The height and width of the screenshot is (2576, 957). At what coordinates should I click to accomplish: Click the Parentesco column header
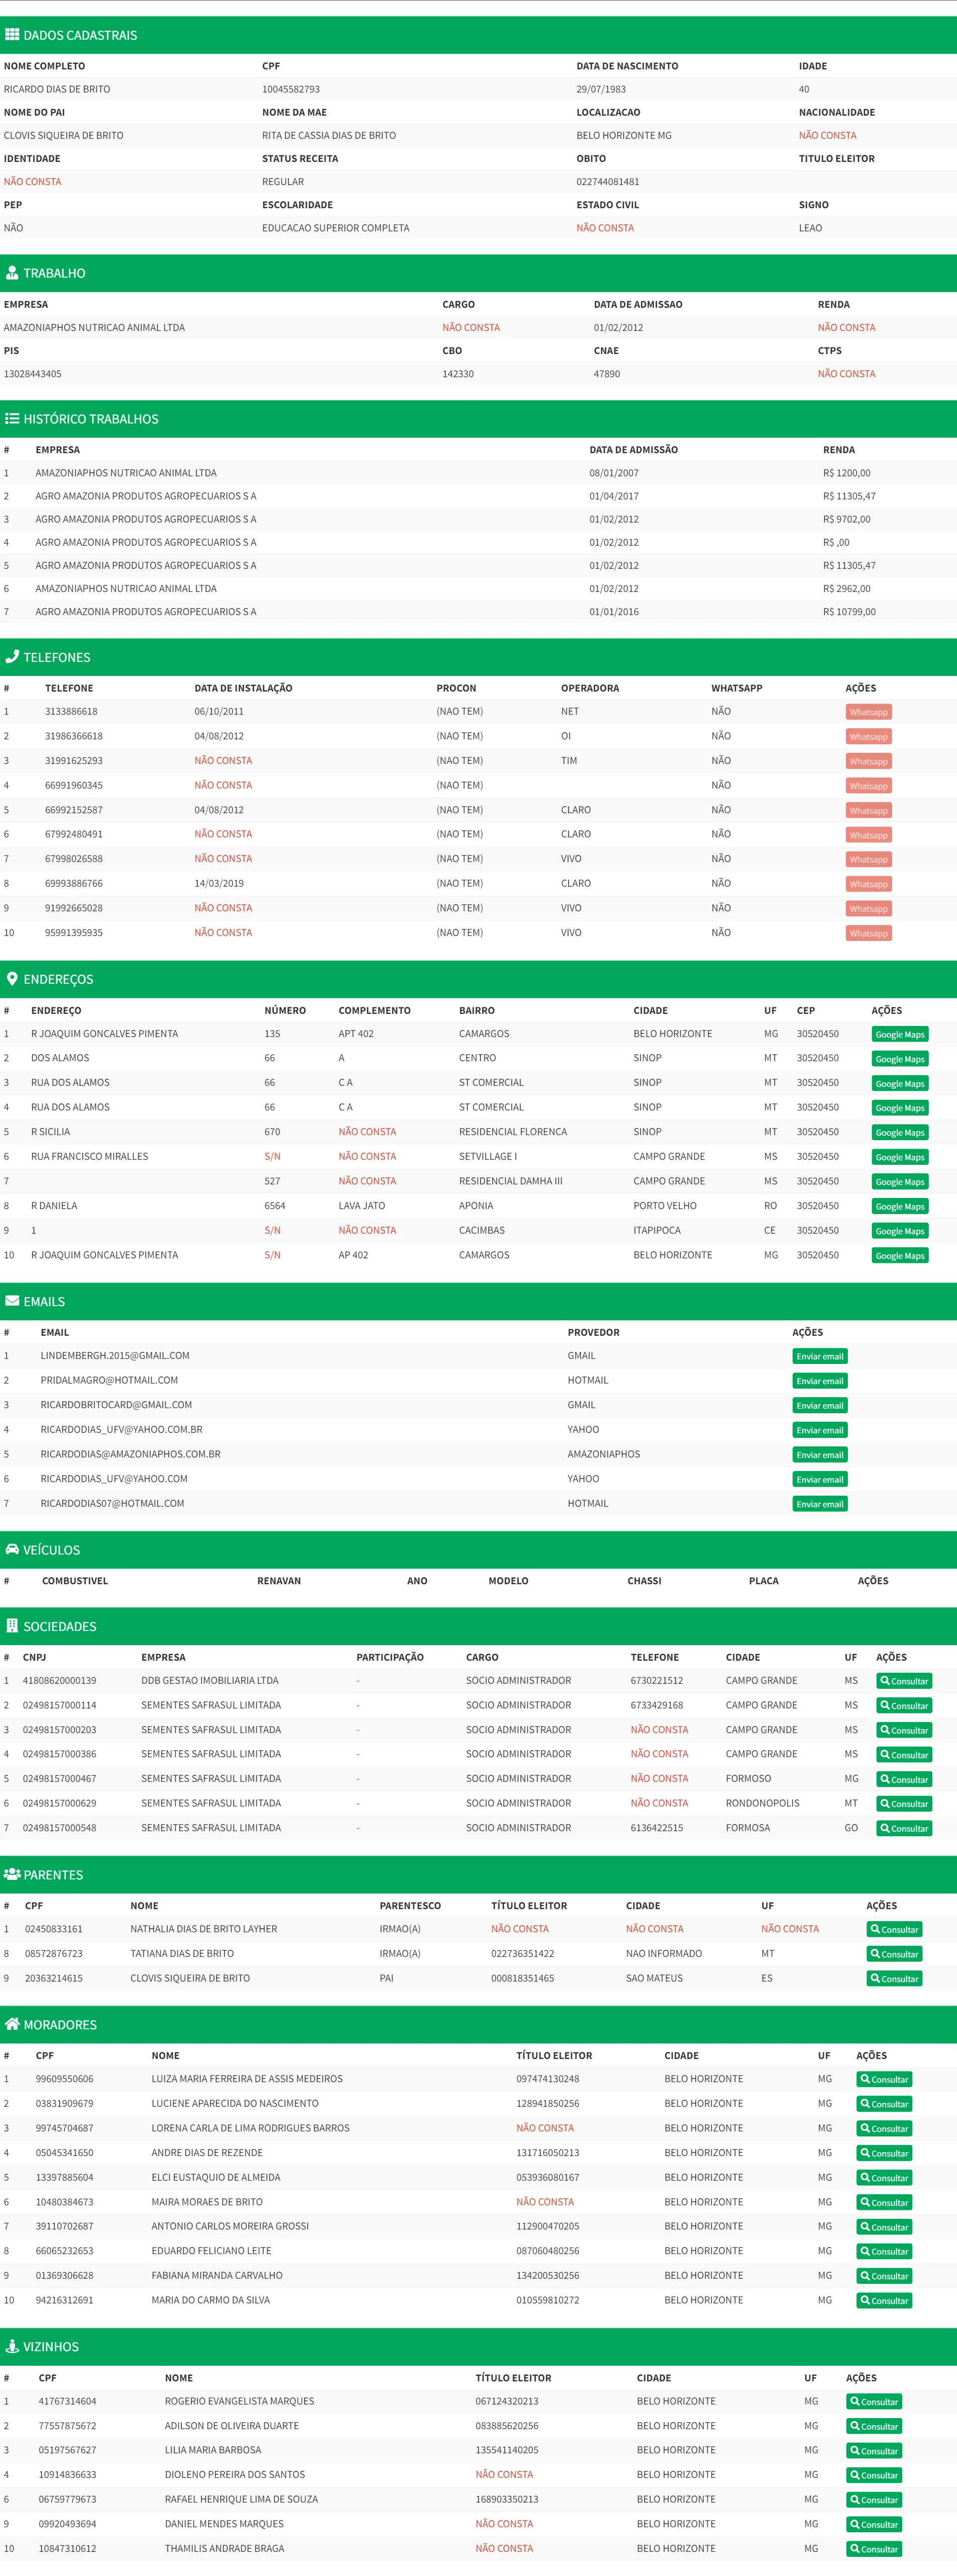tap(410, 1906)
